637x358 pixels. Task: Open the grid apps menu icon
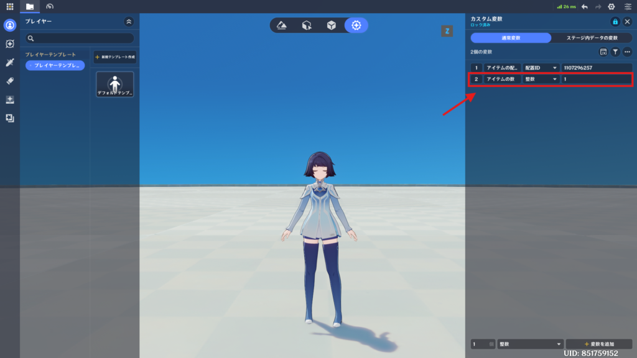(10, 6)
